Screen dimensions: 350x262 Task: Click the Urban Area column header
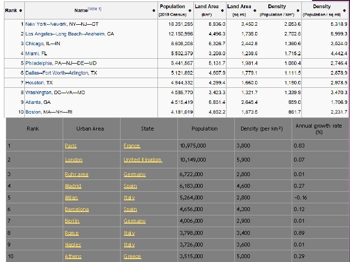point(90,129)
